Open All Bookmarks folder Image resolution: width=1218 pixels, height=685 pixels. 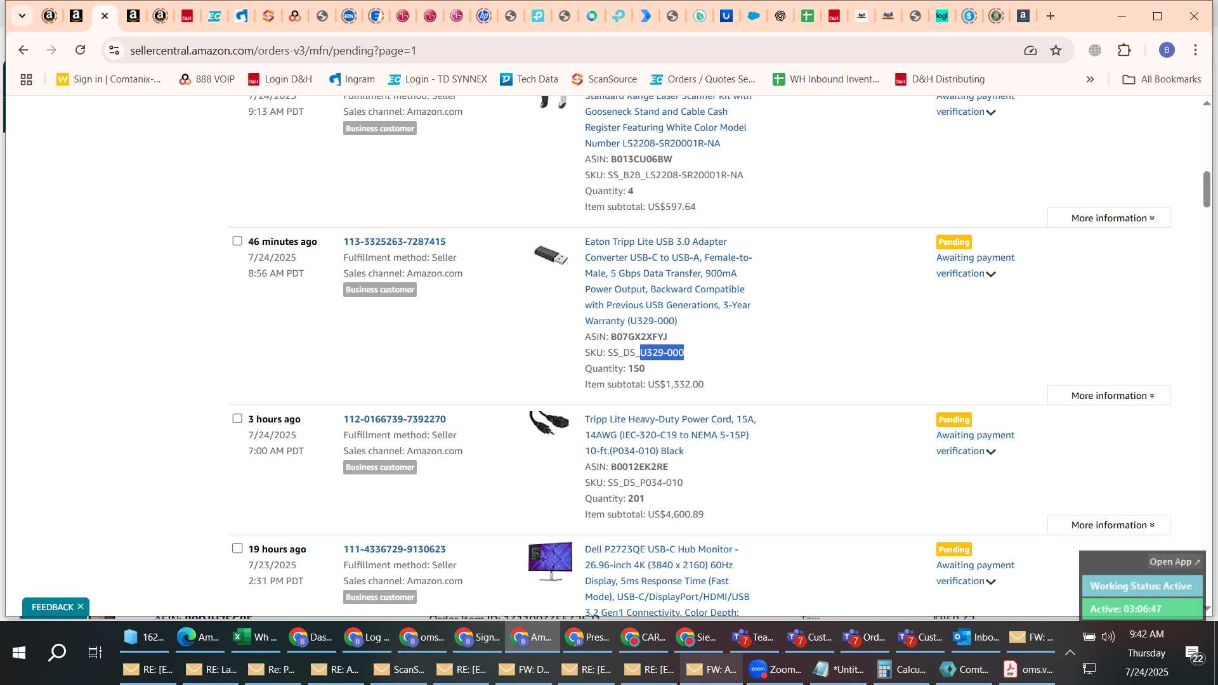(x=1162, y=79)
